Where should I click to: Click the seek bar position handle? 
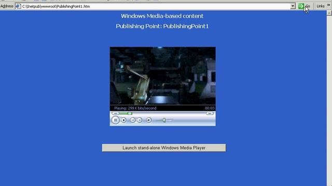pyautogui.click(x=130, y=114)
